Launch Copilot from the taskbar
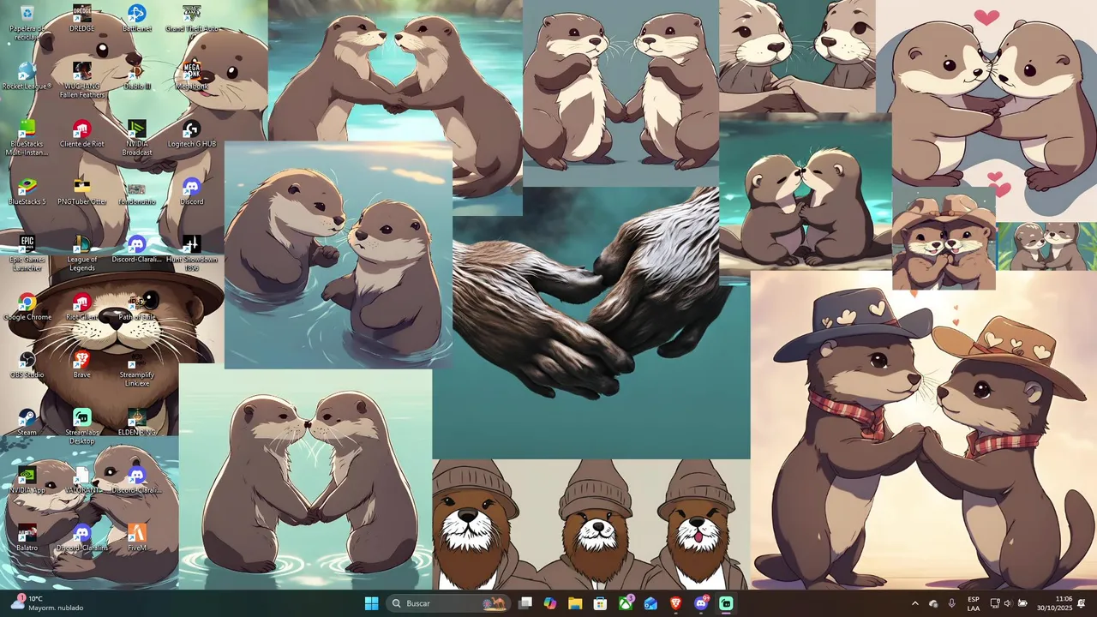 click(550, 603)
